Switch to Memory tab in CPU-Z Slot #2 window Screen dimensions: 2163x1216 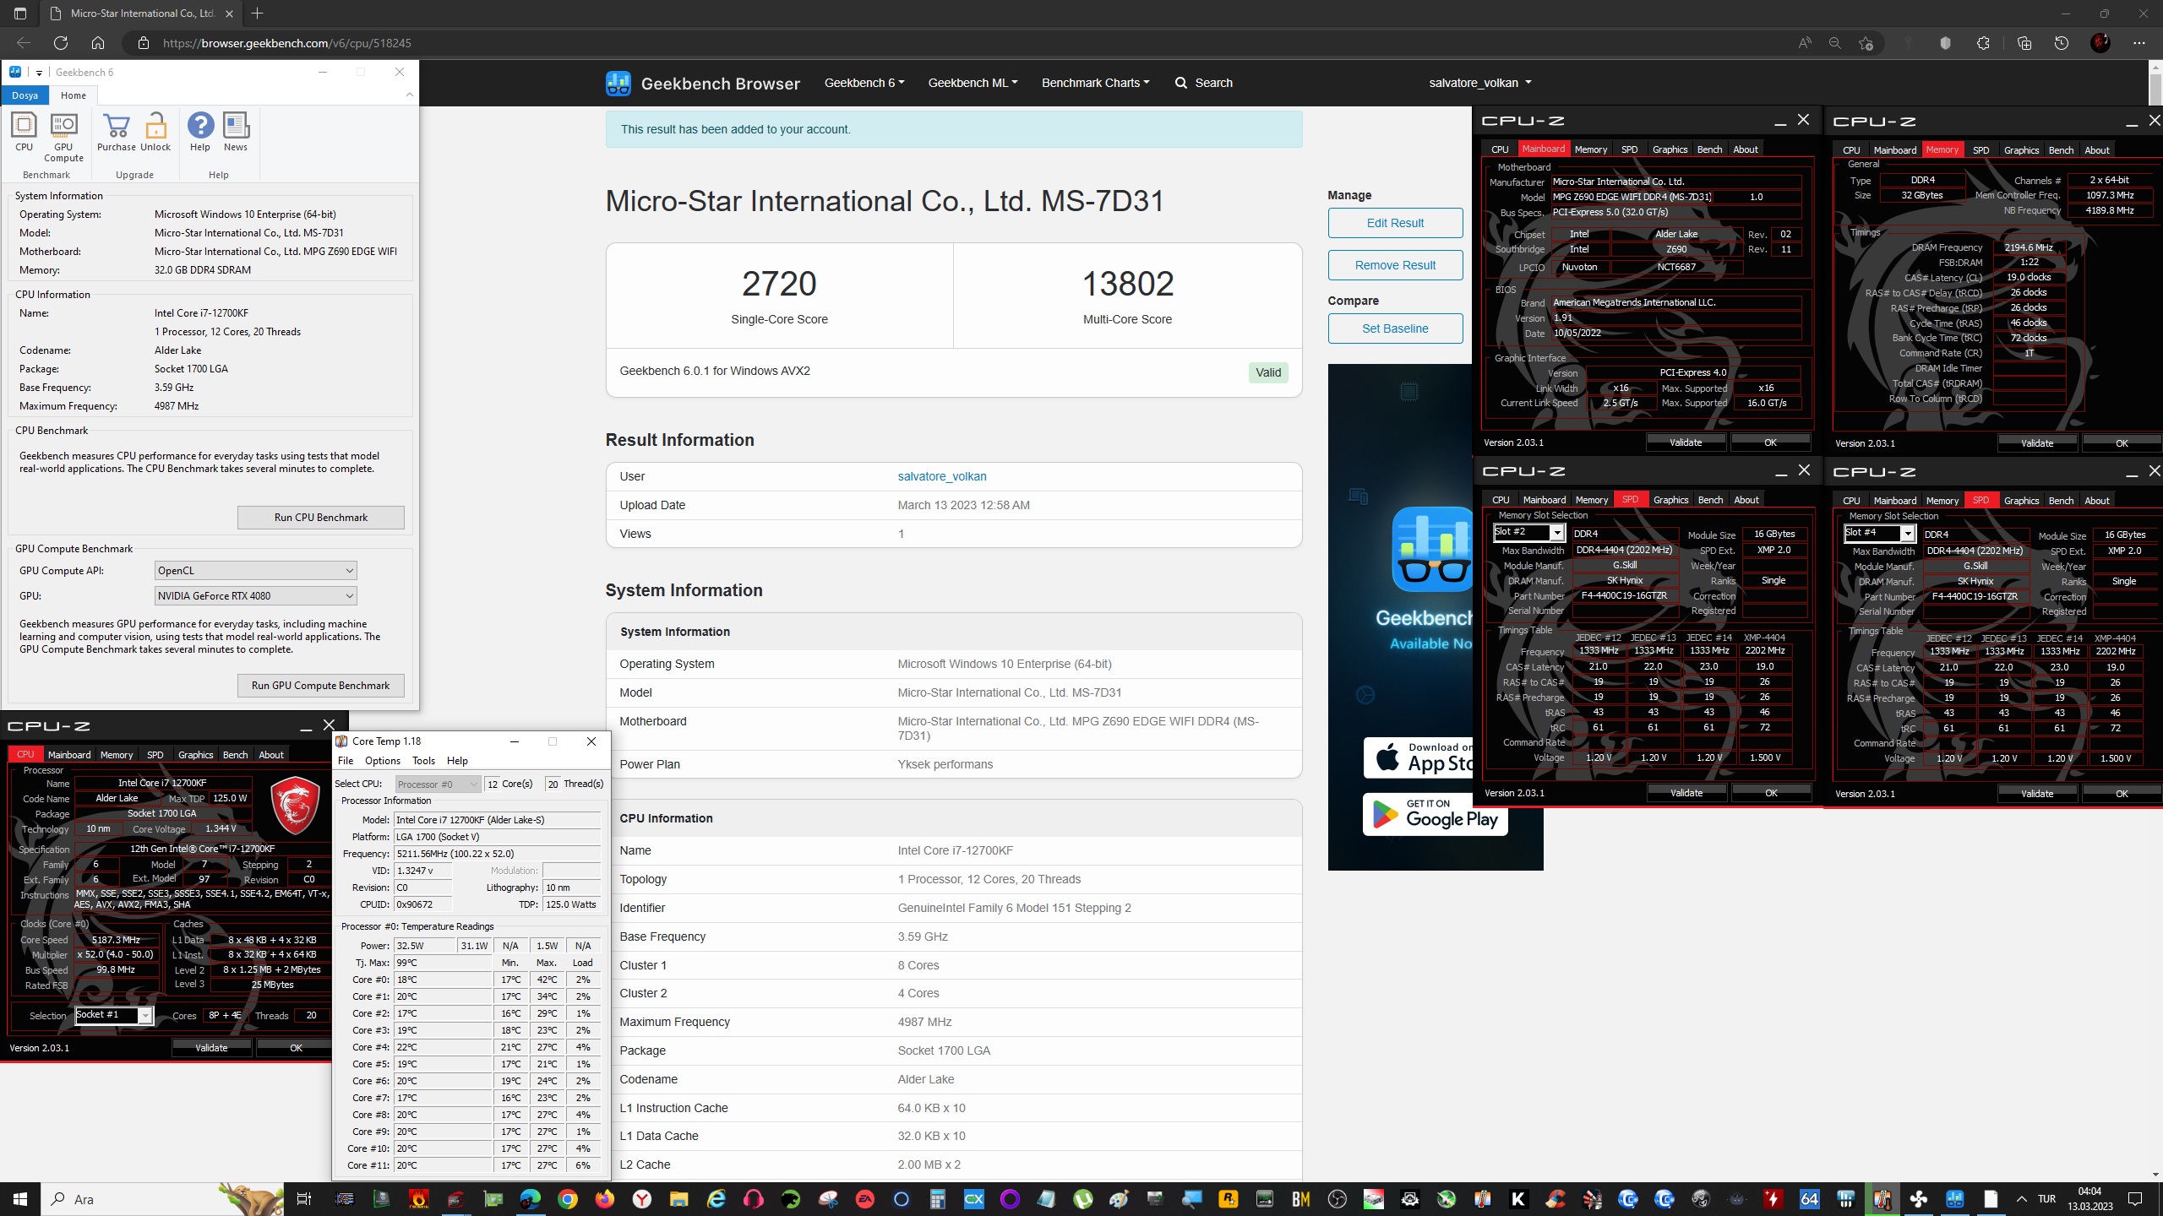[1592, 500]
